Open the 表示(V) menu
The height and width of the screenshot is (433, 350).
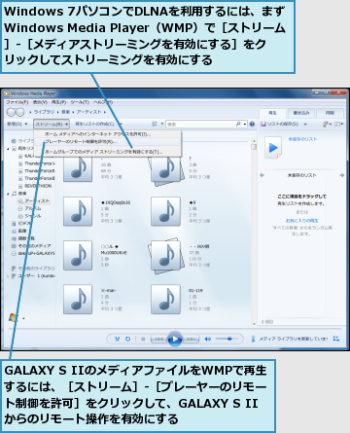40,102
